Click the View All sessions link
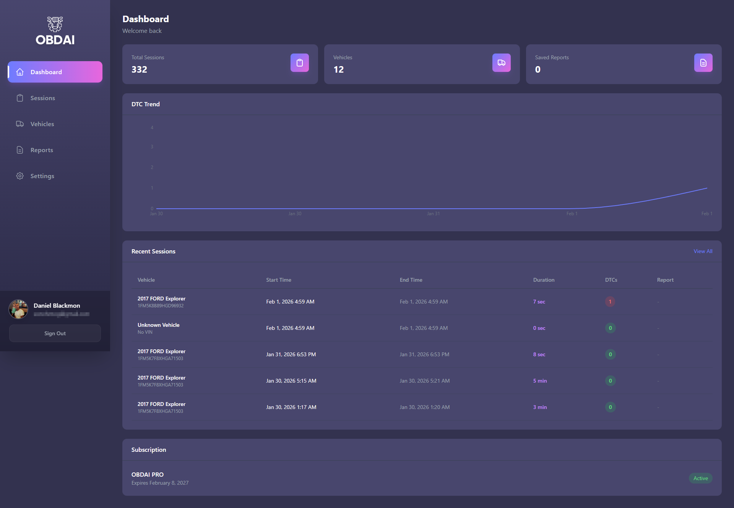The image size is (734, 508). point(703,251)
